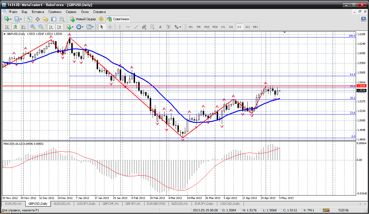Image resolution: width=369 pixels, height=214 pixels.
Task: Click the red 1.5606 price level label
Action: click(x=361, y=86)
